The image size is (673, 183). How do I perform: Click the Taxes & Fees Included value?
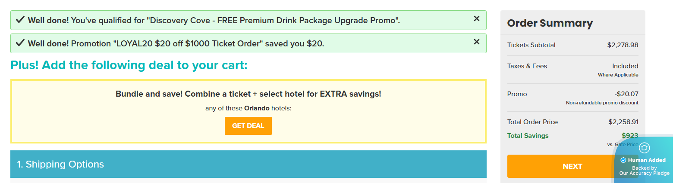(625, 66)
